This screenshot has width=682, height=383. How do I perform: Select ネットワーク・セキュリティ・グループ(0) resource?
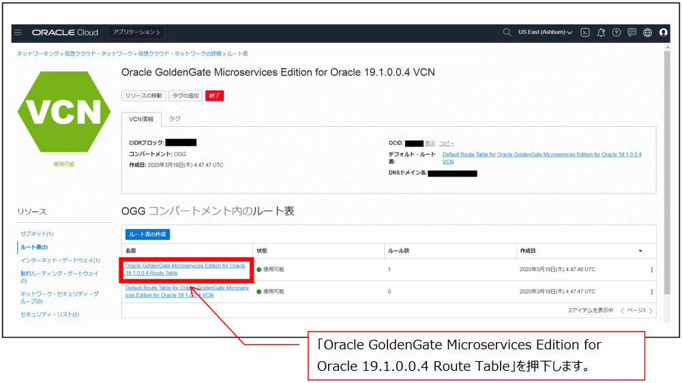[x=59, y=297]
